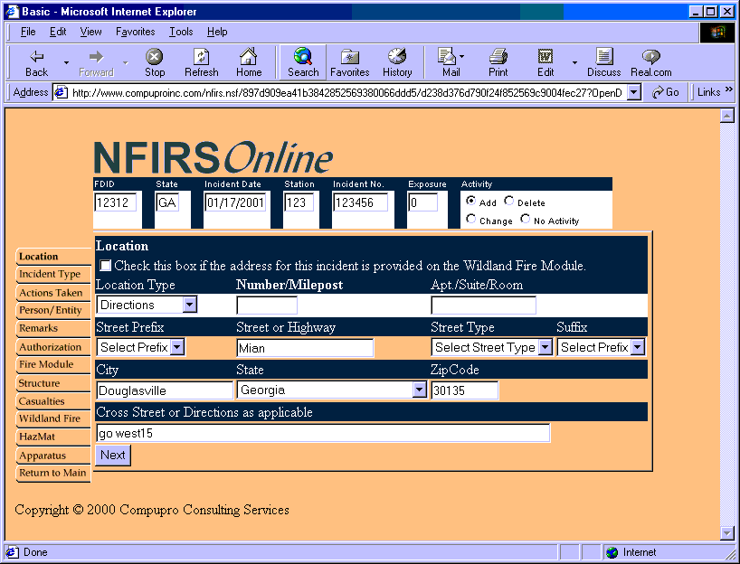Open the Discuss toolbar icon

tap(603, 57)
